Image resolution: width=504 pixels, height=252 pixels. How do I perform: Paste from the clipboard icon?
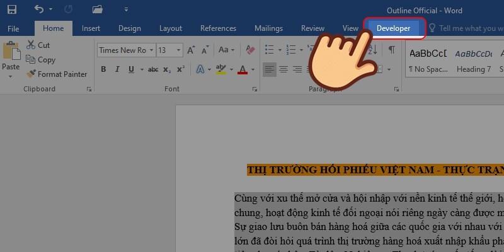(11, 51)
